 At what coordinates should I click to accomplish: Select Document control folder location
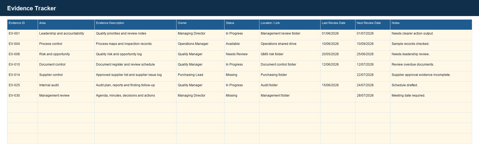coord(290,66)
